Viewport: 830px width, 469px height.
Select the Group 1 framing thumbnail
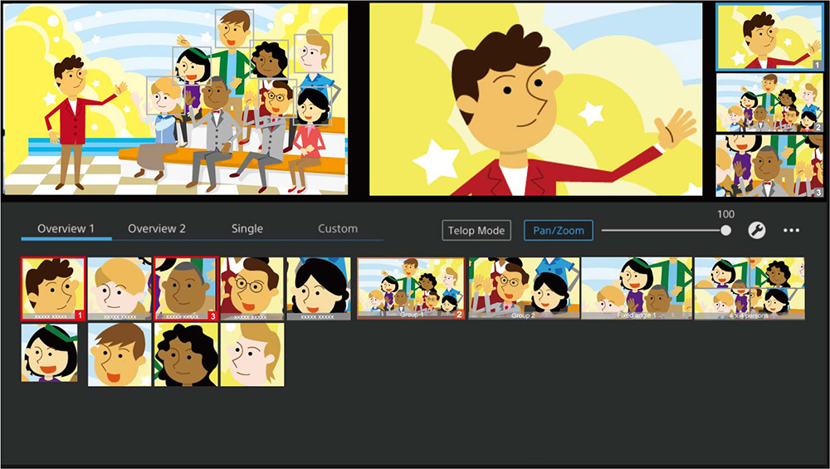[x=411, y=288]
